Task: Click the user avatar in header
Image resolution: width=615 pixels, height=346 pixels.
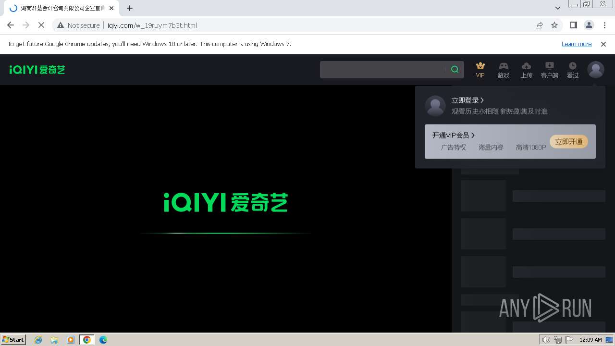Action: tap(596, 70)
